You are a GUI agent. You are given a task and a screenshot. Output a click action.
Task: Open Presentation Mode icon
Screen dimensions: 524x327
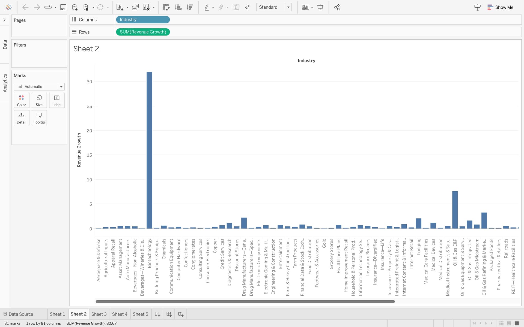(x=320, y=7)
